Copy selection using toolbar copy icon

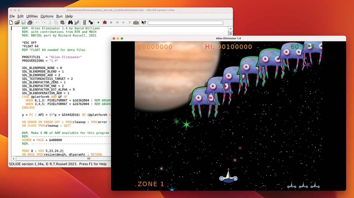click(56, 22)
